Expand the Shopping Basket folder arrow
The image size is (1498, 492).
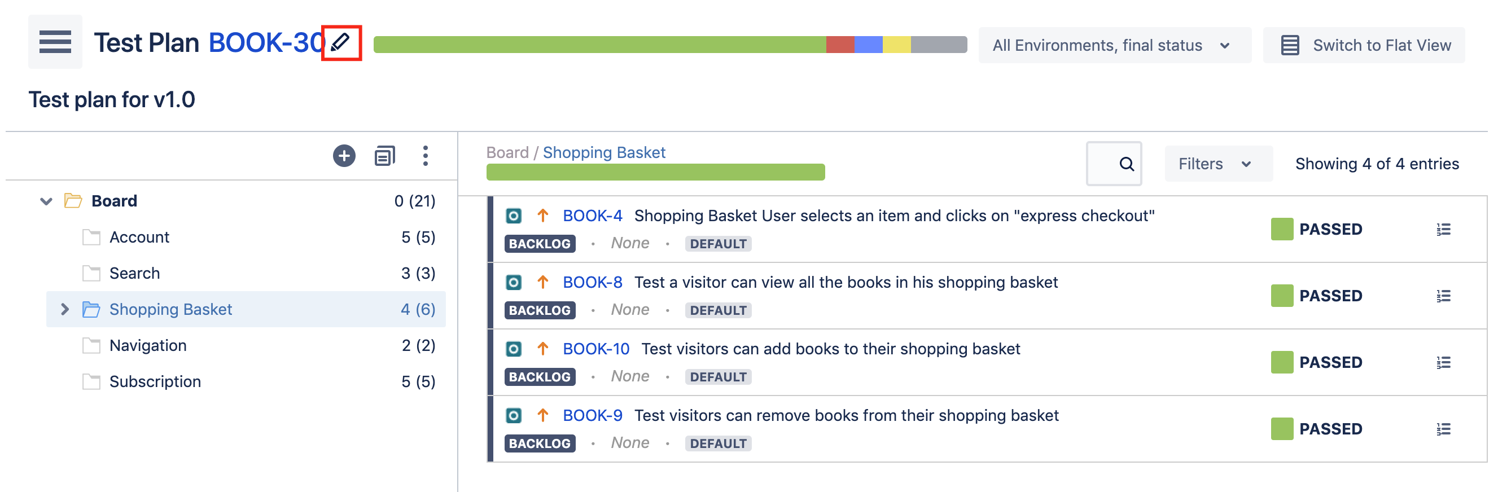(x=64, y=309)
